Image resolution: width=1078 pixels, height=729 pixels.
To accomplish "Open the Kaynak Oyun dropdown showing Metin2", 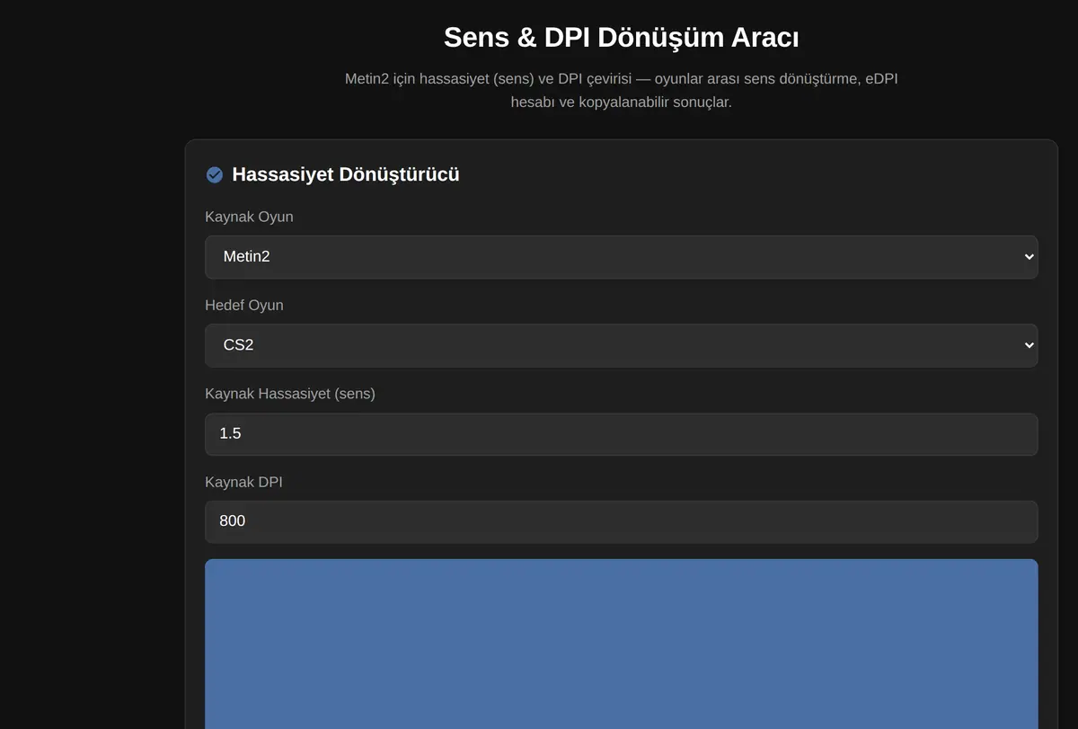I will click(x=622, y=257).
